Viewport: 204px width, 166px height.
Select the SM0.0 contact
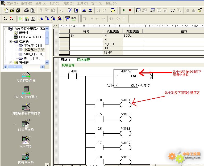73,76
